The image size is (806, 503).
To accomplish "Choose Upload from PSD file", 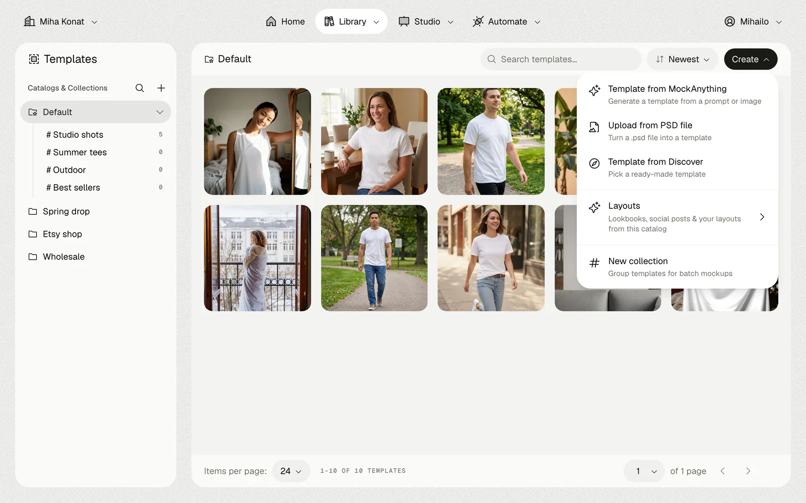I will [x=678, y=131].
